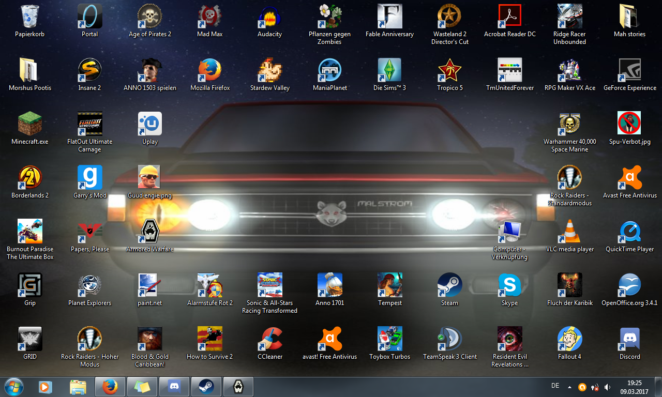
Task: Launch Tropico 5 from desktop
Action: point(450,70)
